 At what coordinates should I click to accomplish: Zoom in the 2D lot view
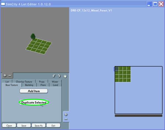click(66, 114)
